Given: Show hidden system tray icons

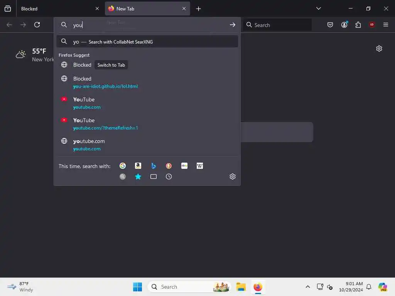Looking at the screenshot, I should click(308, 287).
